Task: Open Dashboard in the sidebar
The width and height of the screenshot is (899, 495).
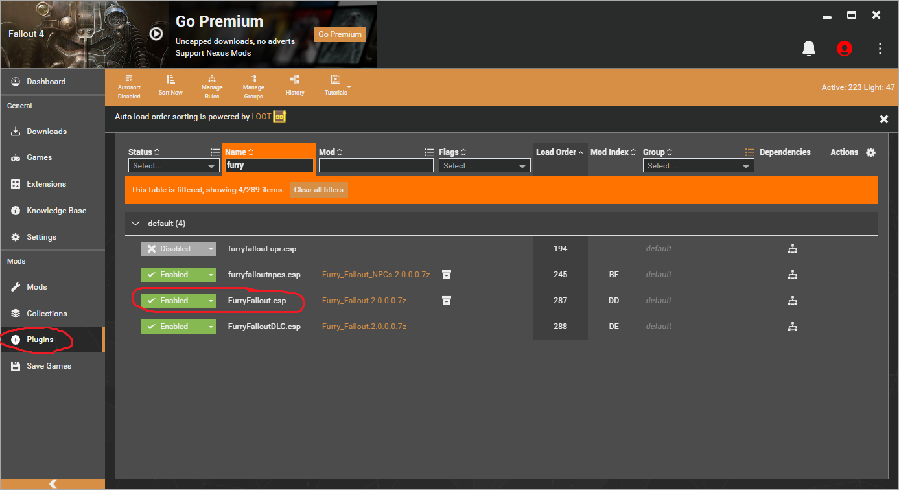Action: point(52,82)
